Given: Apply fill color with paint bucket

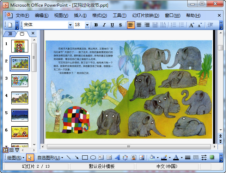Looking at the screenshot, I should (x=152, y=157).
